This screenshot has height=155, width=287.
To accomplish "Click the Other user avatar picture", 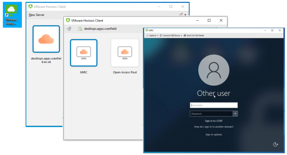I will click(x=214, y=70).
